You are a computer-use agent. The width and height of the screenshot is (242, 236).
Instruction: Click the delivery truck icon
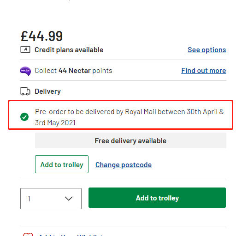pos(25,91)
